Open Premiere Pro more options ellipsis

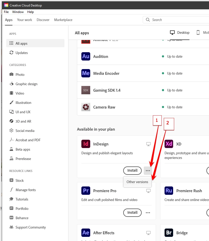(148, 213)
